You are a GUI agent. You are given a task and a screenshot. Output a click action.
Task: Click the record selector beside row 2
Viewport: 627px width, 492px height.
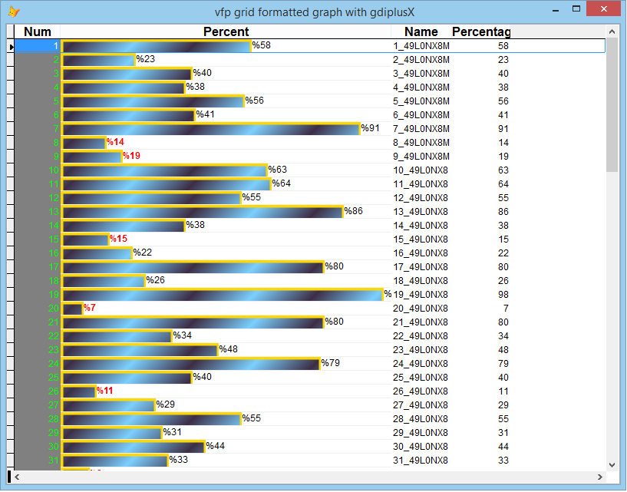pyautogui.click(x=12, y=59)
